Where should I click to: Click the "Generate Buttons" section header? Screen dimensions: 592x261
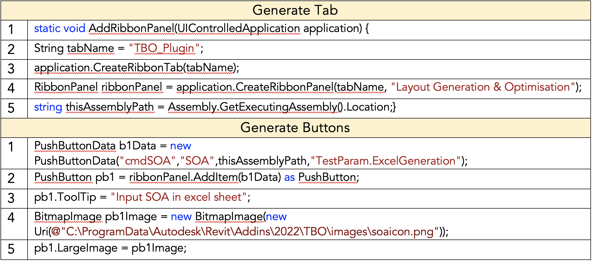pyautogui.click(x=295, y=128)
